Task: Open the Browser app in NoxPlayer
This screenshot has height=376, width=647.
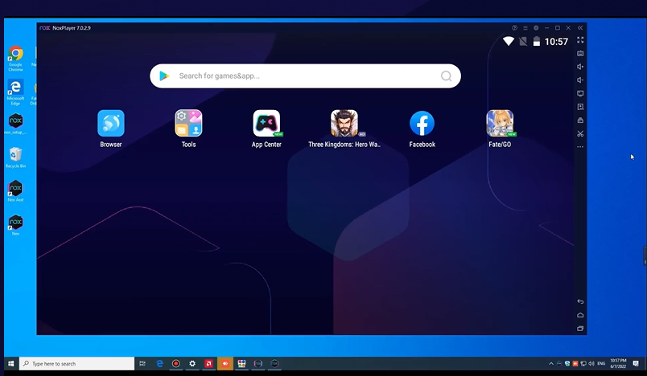Action: pos(110,123)
